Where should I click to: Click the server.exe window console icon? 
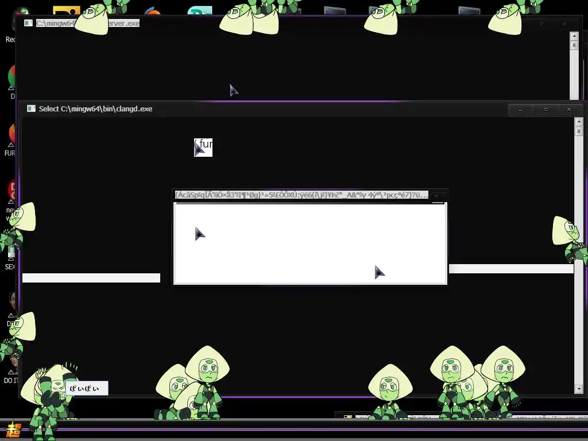tap(29, 23)
